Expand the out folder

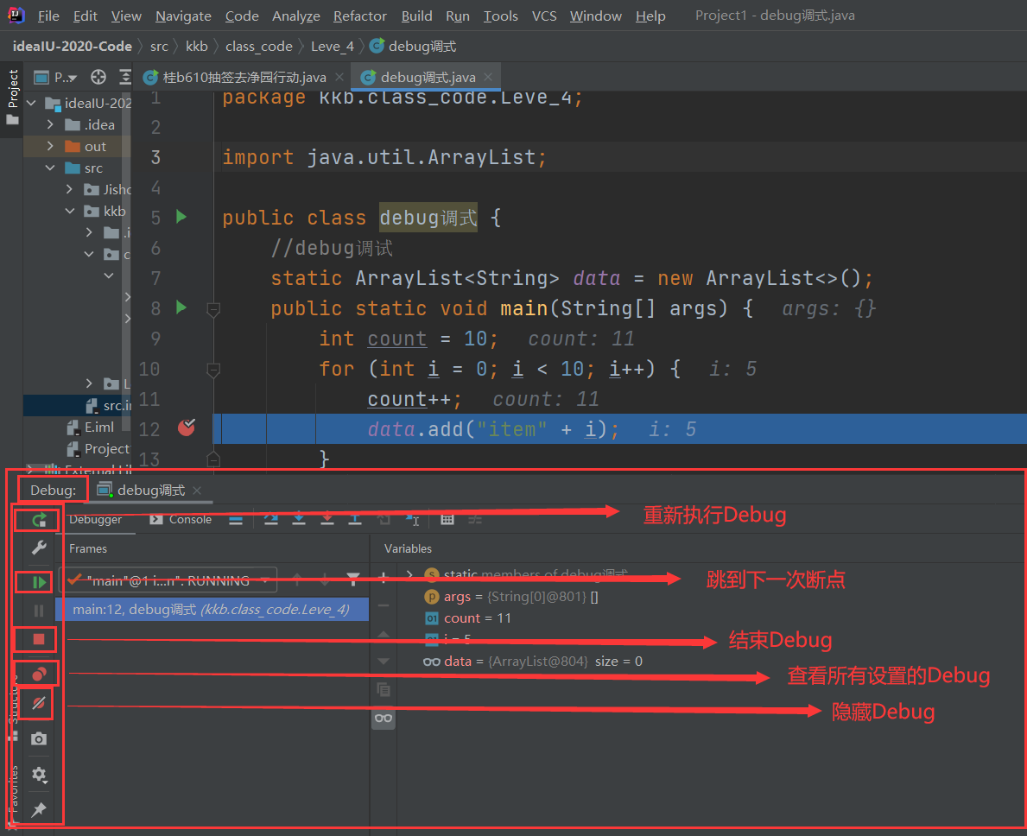pos(50,146)
